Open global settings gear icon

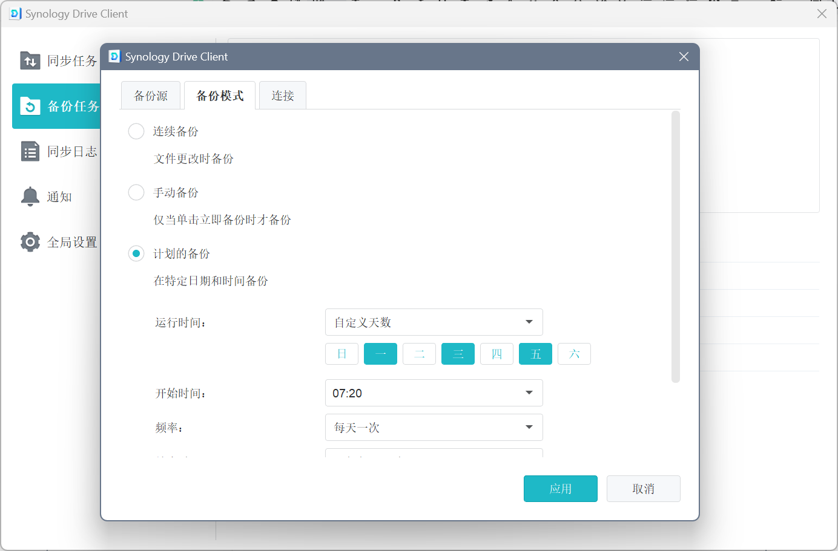30,242
